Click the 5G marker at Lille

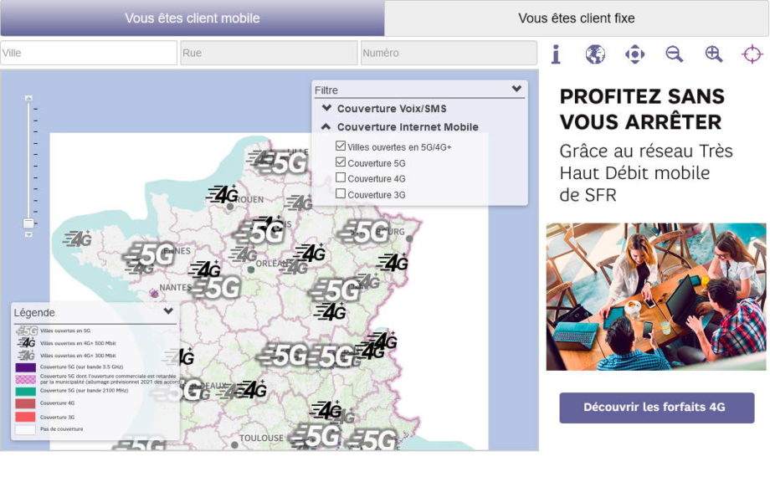284,162
